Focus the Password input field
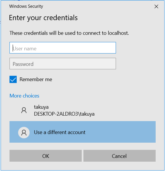166x172 pixels. (x=63, y=64)
